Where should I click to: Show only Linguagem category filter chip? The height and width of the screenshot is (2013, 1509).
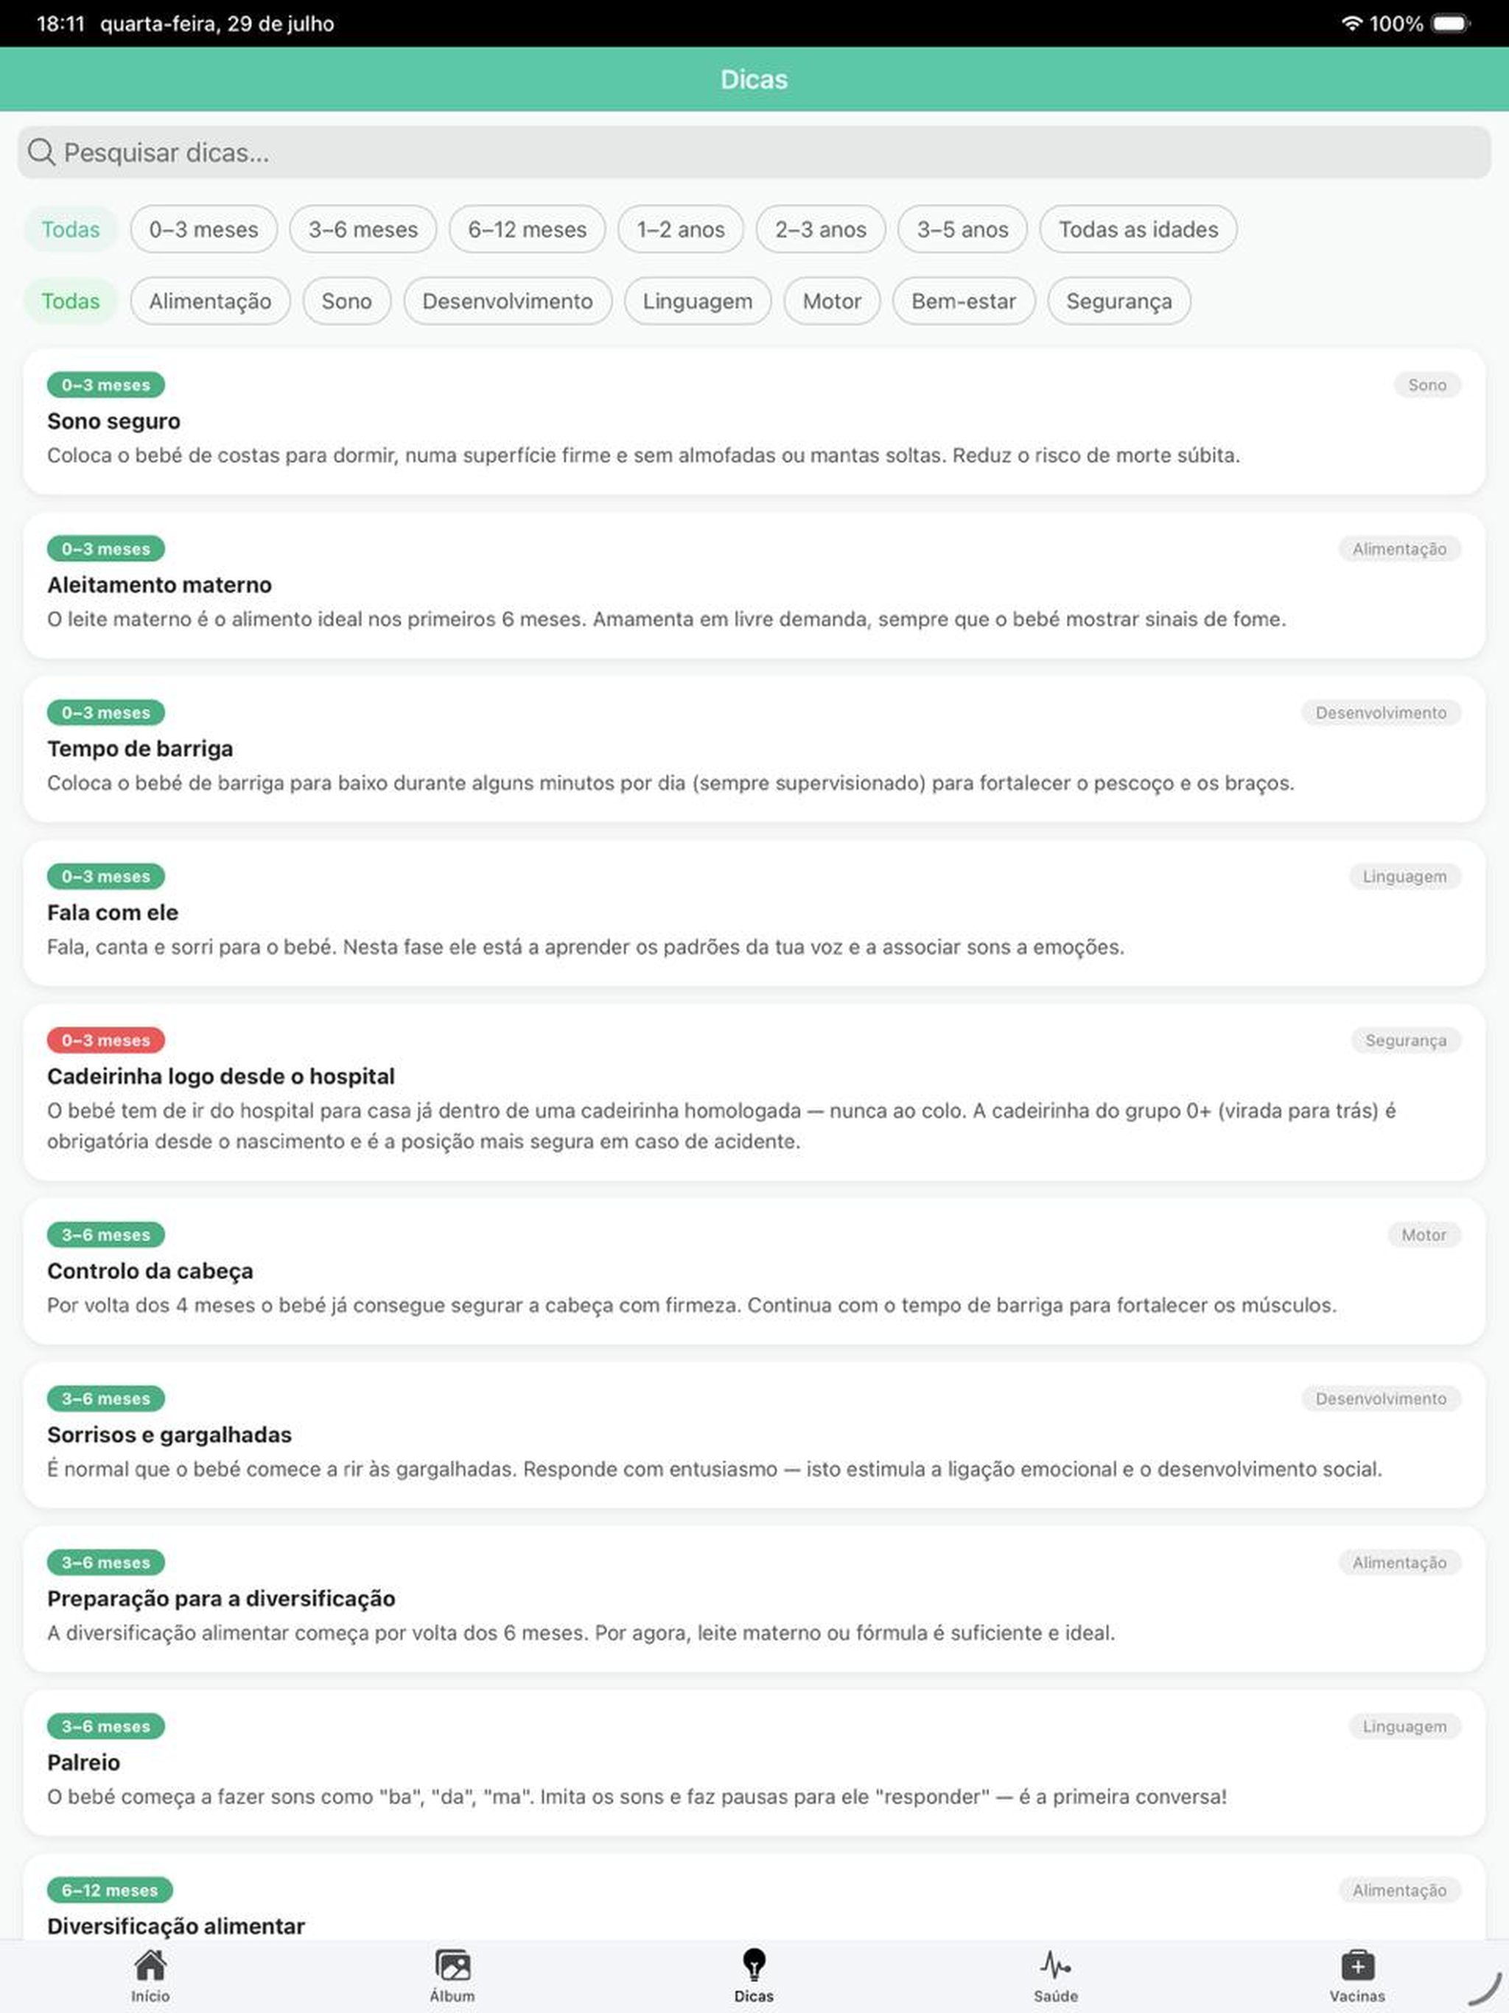click(698, 301)
